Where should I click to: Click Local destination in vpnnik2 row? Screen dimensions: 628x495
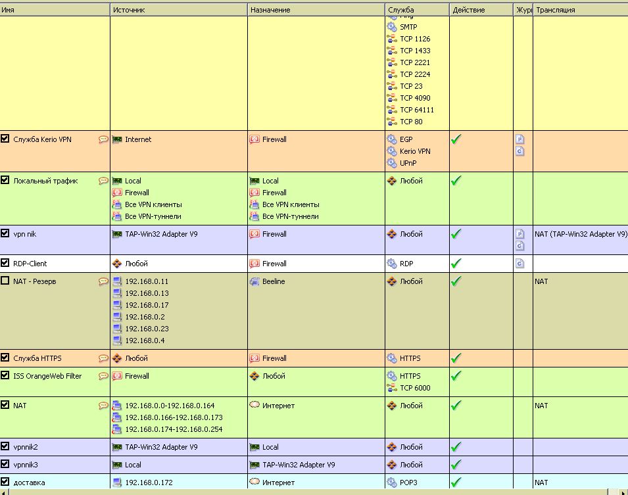pos(270,447)
